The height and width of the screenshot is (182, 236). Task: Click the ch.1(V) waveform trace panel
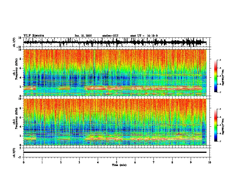tap(116, 42)
